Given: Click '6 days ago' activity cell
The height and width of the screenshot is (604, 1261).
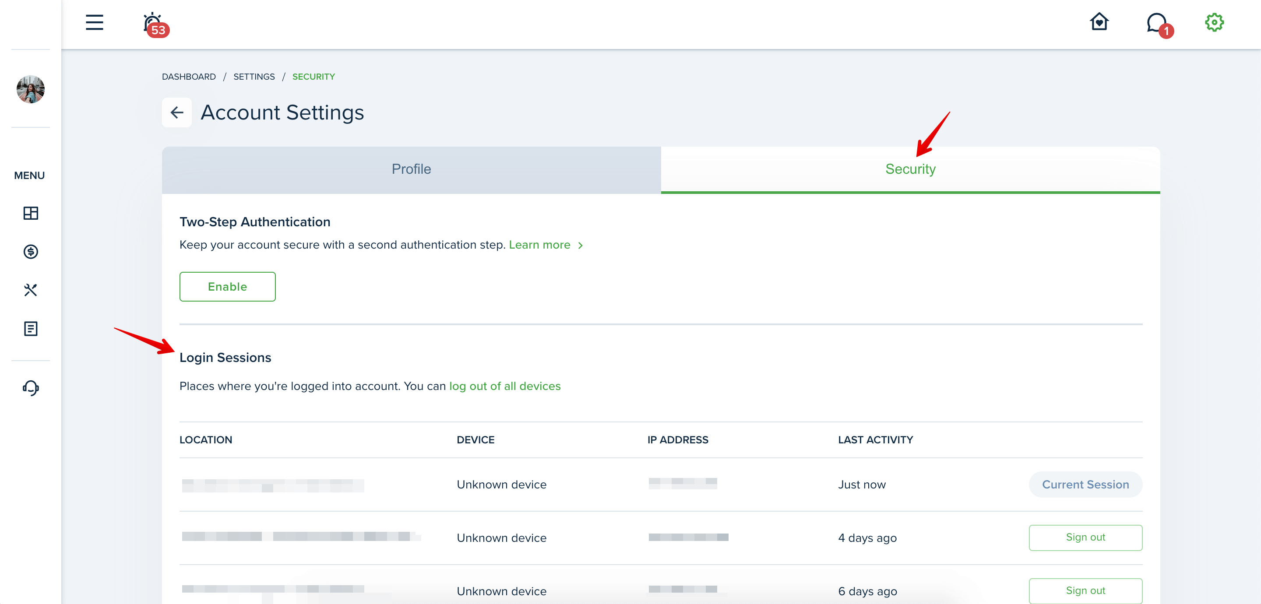Looking at the screenshot, I should pos(867,591).
